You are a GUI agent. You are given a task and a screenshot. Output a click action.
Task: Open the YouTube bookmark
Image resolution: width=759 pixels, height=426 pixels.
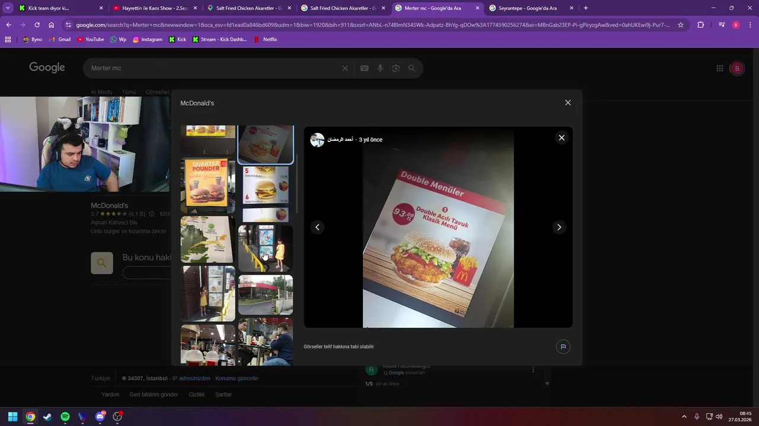[90, 39]
